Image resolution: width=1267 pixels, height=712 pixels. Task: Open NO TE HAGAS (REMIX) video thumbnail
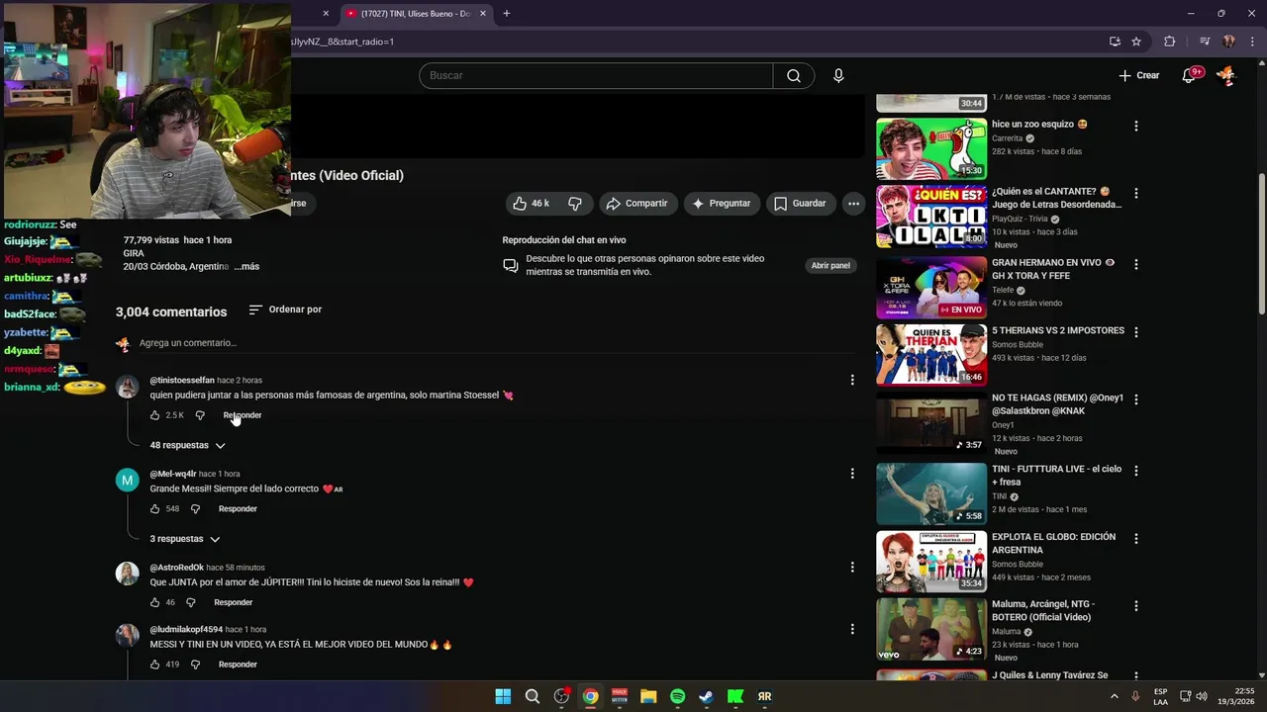pos(931,422)
